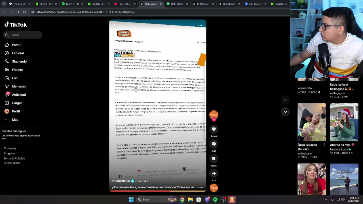Open the Company footer link

click(10, 148)
